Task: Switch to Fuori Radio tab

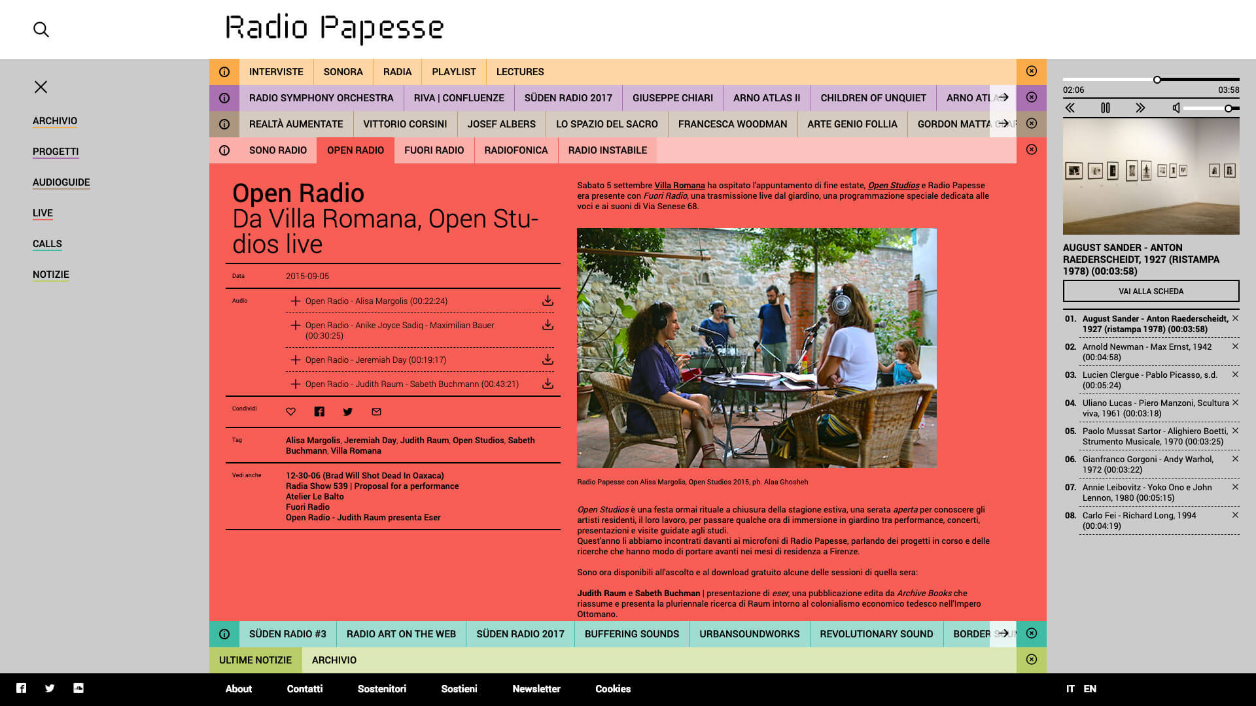Action: [x=434, y=150]
